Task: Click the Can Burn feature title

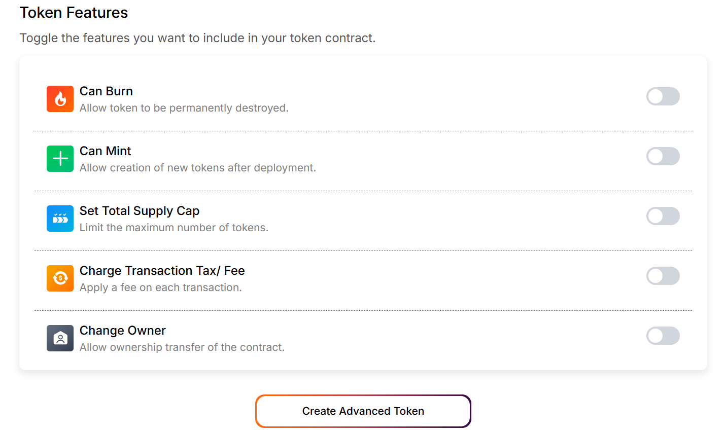Action: [x=106, y=91]
